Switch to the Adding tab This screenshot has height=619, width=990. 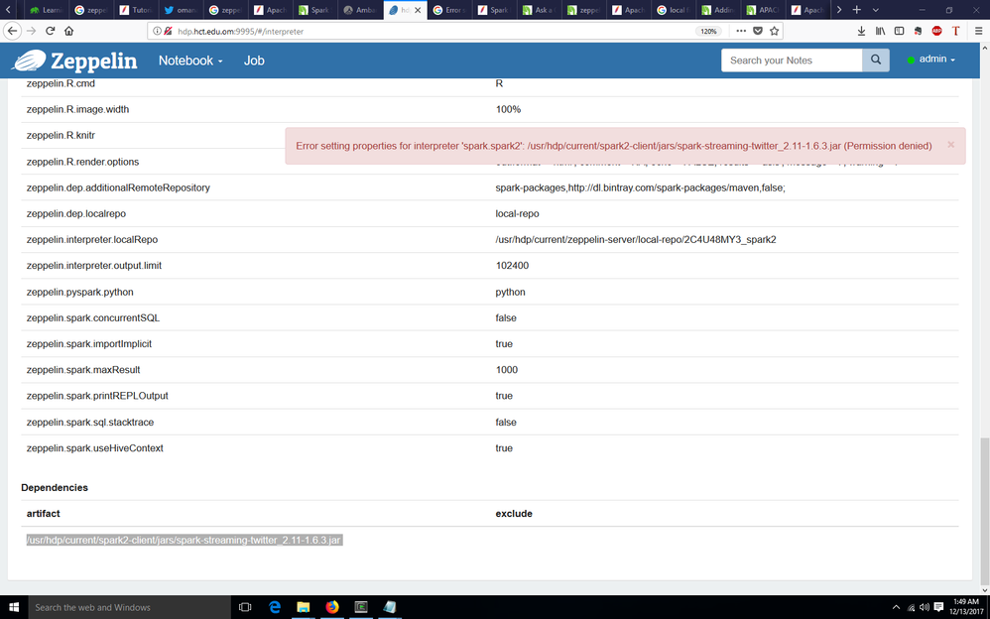[x=719, y=10]
